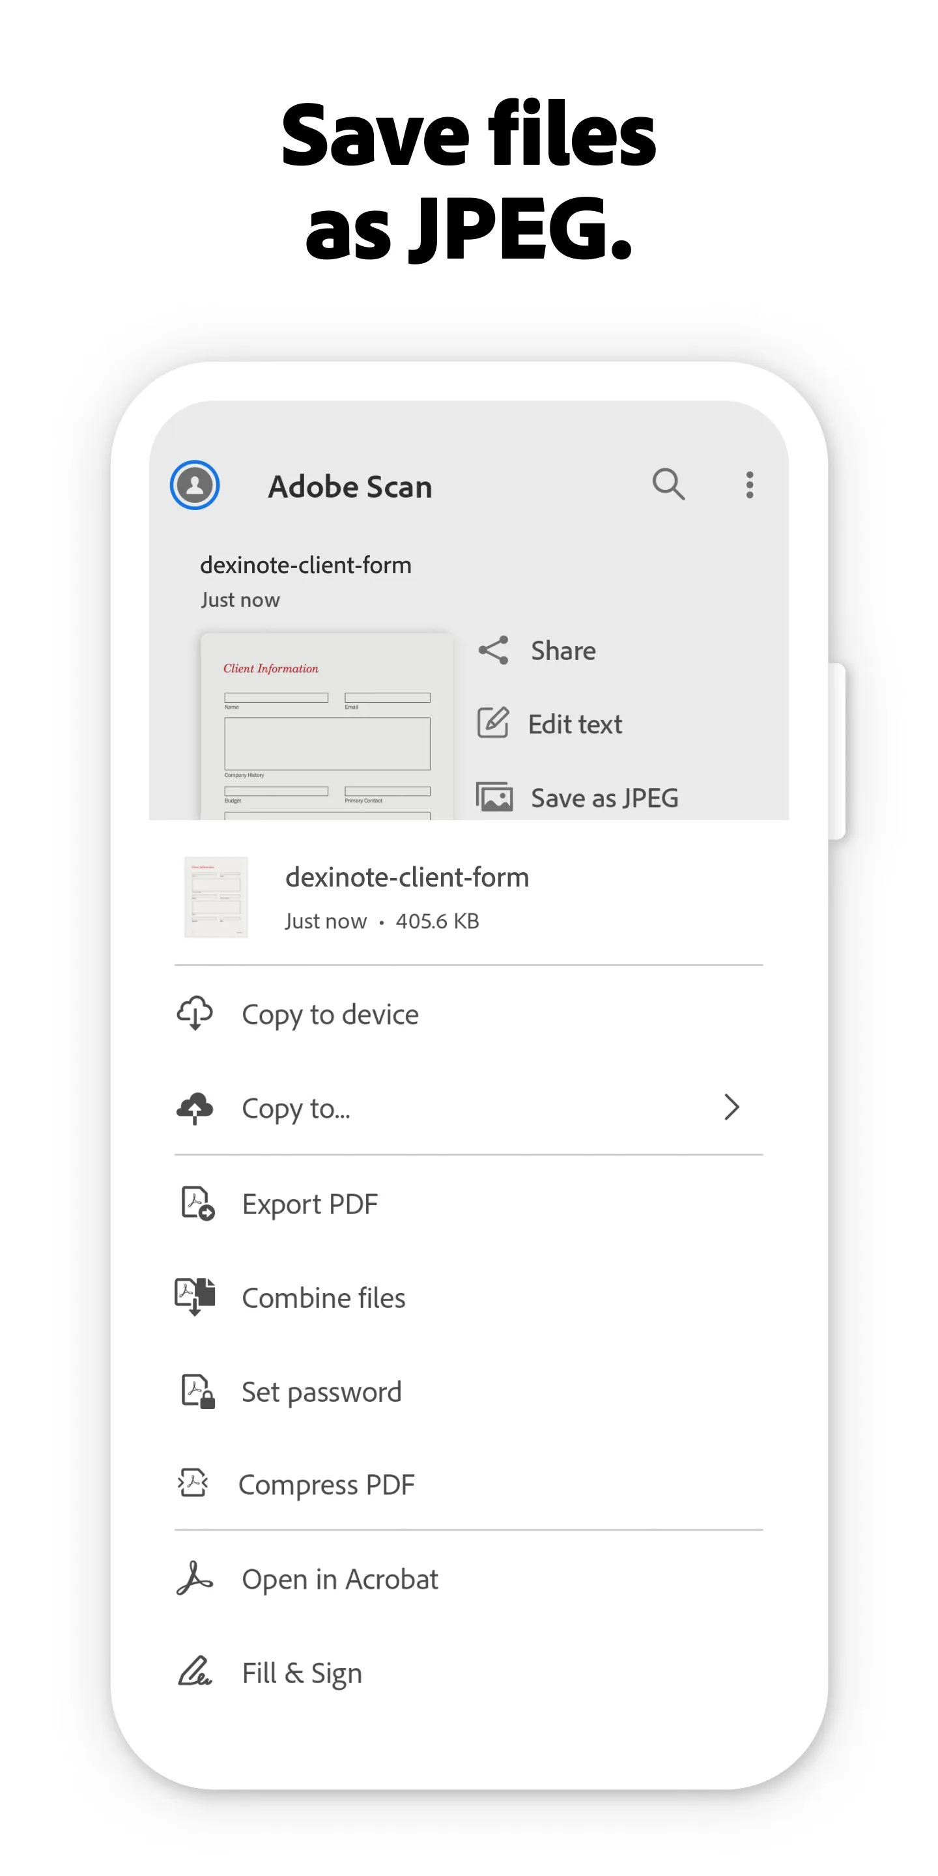
Task: Select Compress PDF option
Action: 469,1485
